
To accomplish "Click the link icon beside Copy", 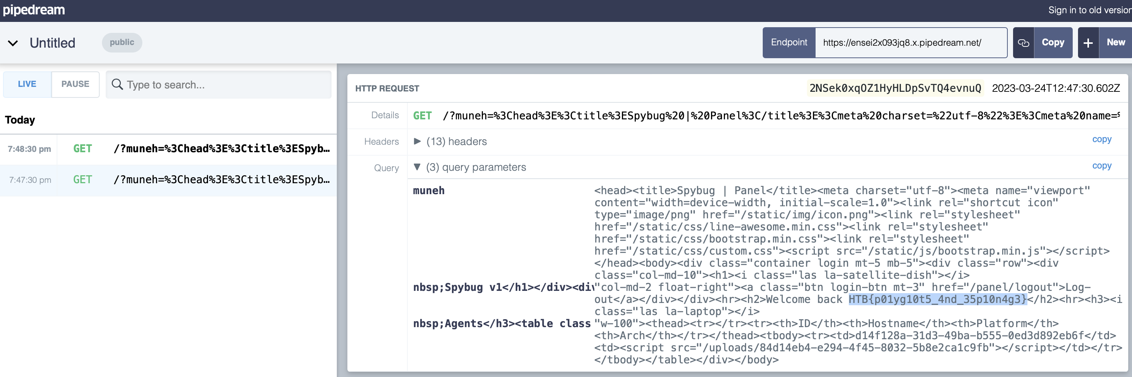I will pyautogui.click(x=1024, y=43).
